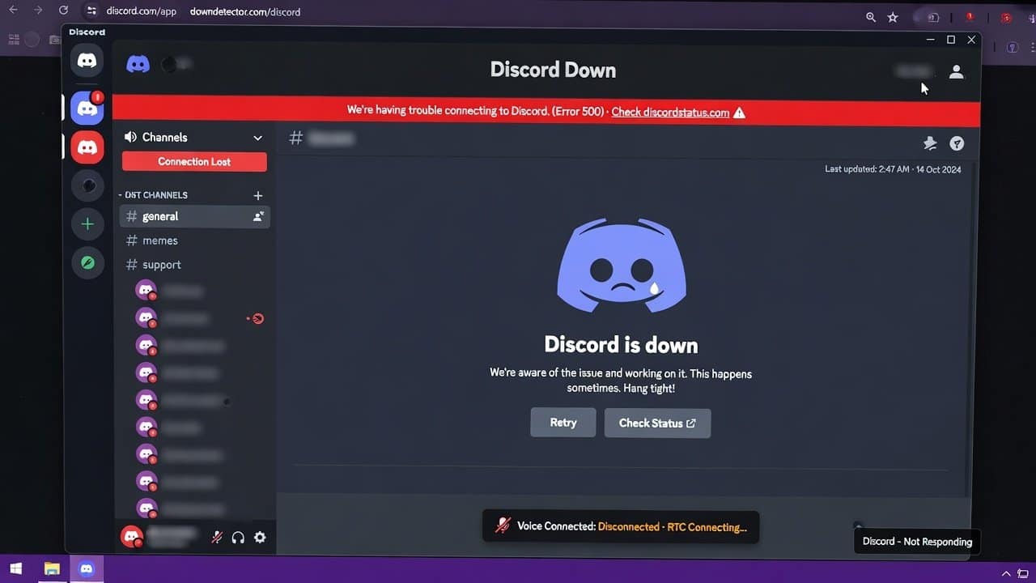Screen dimensions: 1036x583
Task: Click 'downdetector.com/discord' text in address bar
Action: click(245, 12)
